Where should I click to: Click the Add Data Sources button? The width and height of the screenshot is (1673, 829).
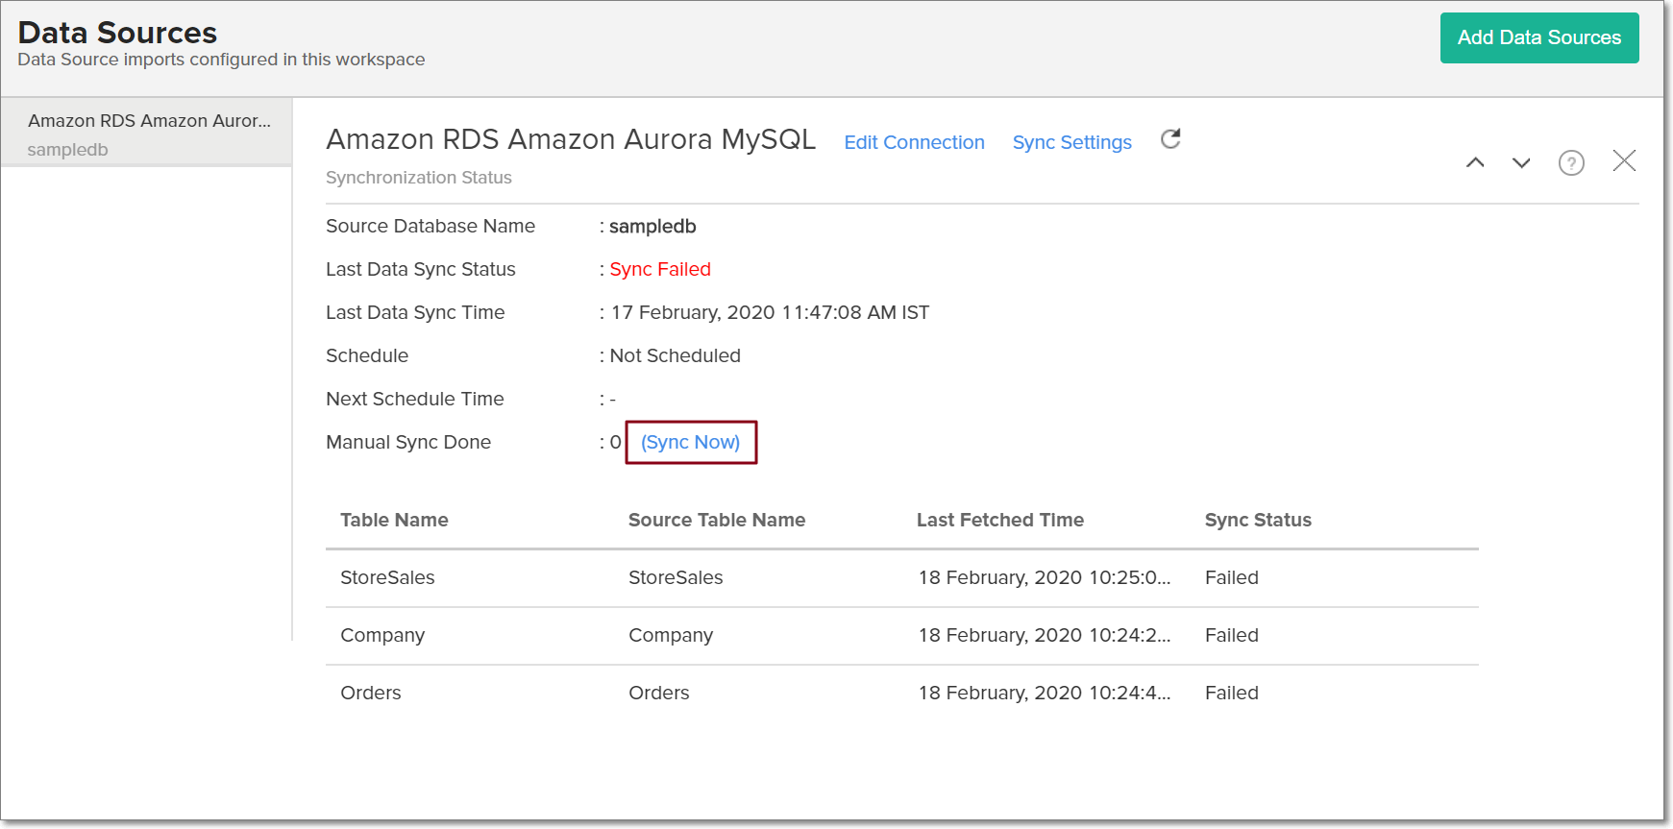pos(1538,38)
